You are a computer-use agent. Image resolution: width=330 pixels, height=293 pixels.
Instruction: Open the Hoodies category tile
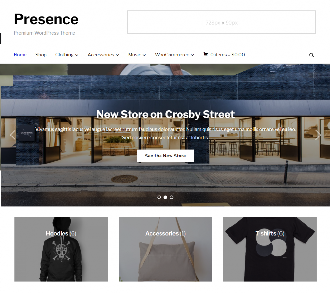point(61,249)
